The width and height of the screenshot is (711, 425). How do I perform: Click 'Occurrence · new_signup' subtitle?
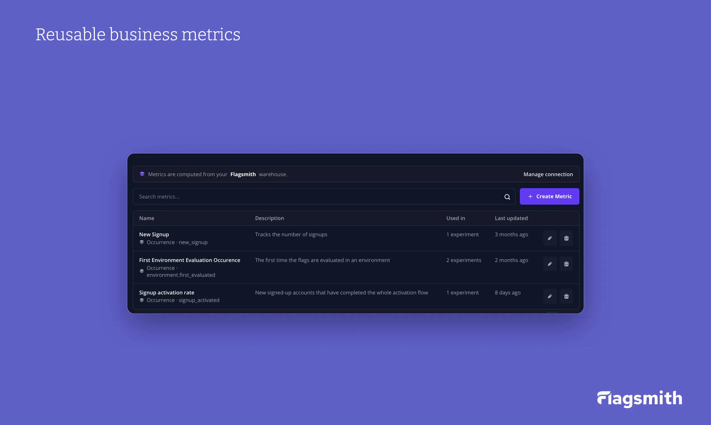click(x=177, y=242)
